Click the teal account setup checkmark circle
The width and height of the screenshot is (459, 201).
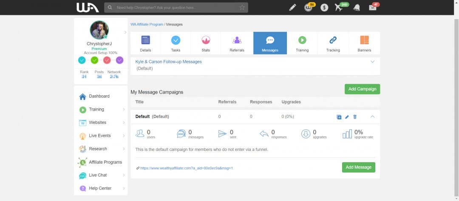pyautogui.click(x=82, y=60)
